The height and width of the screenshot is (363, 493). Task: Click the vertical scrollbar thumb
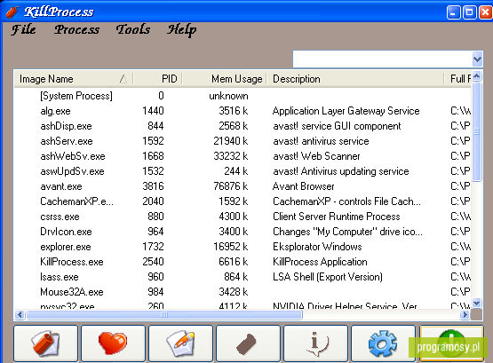pyautogui.click(x=477, y=132)
